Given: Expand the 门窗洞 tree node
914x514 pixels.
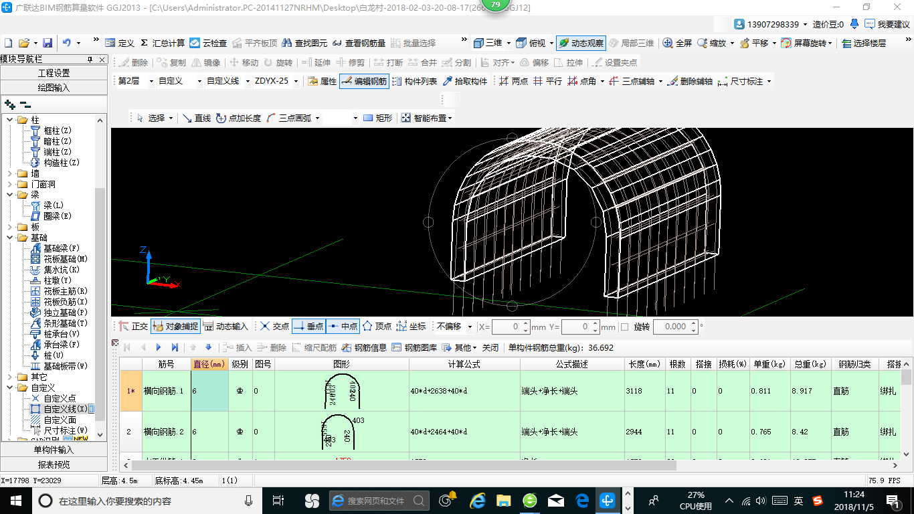Looking at the screenshot, I should 9,184.
